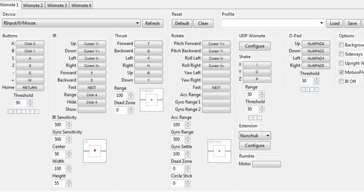Change IR Fast binding NEXT
364x192 pixels.
92,88
